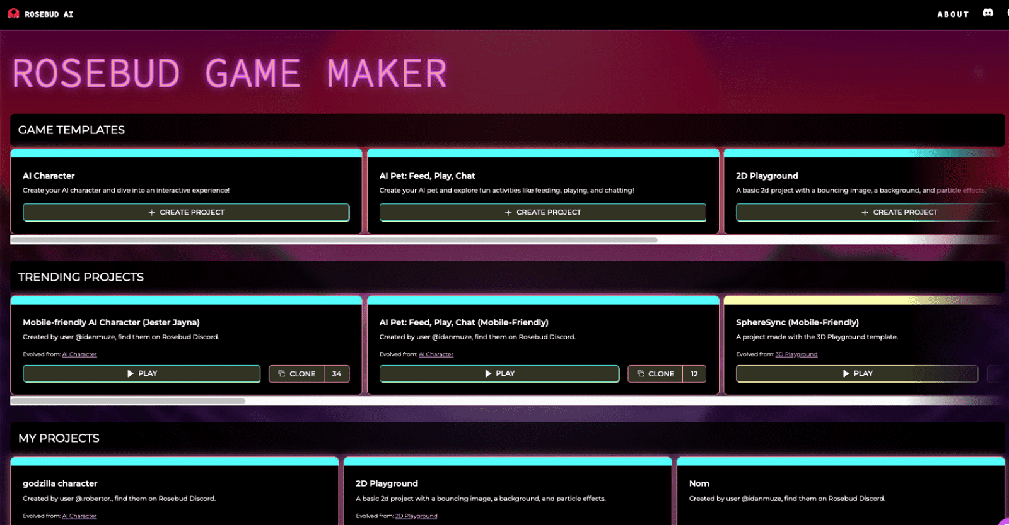1009x525 pixels.
Task: Clone the AI Pet Mobile-Friendly project
Action: pos(655,374)
